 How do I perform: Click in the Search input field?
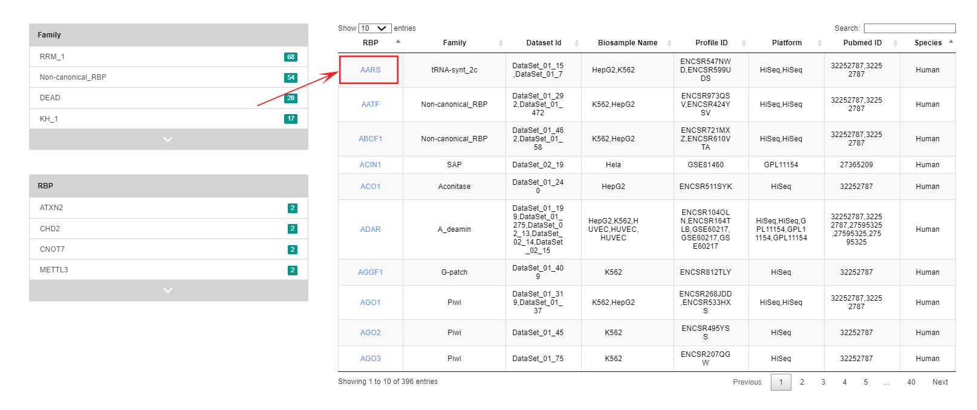pyautogui.click(x=909, y=28)
